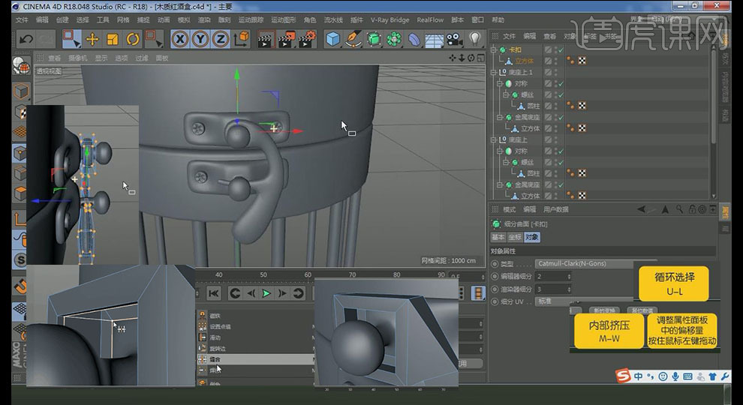Click Render to Picture Viewer icon
Screen dimensions: 743x405
(287, 39)
